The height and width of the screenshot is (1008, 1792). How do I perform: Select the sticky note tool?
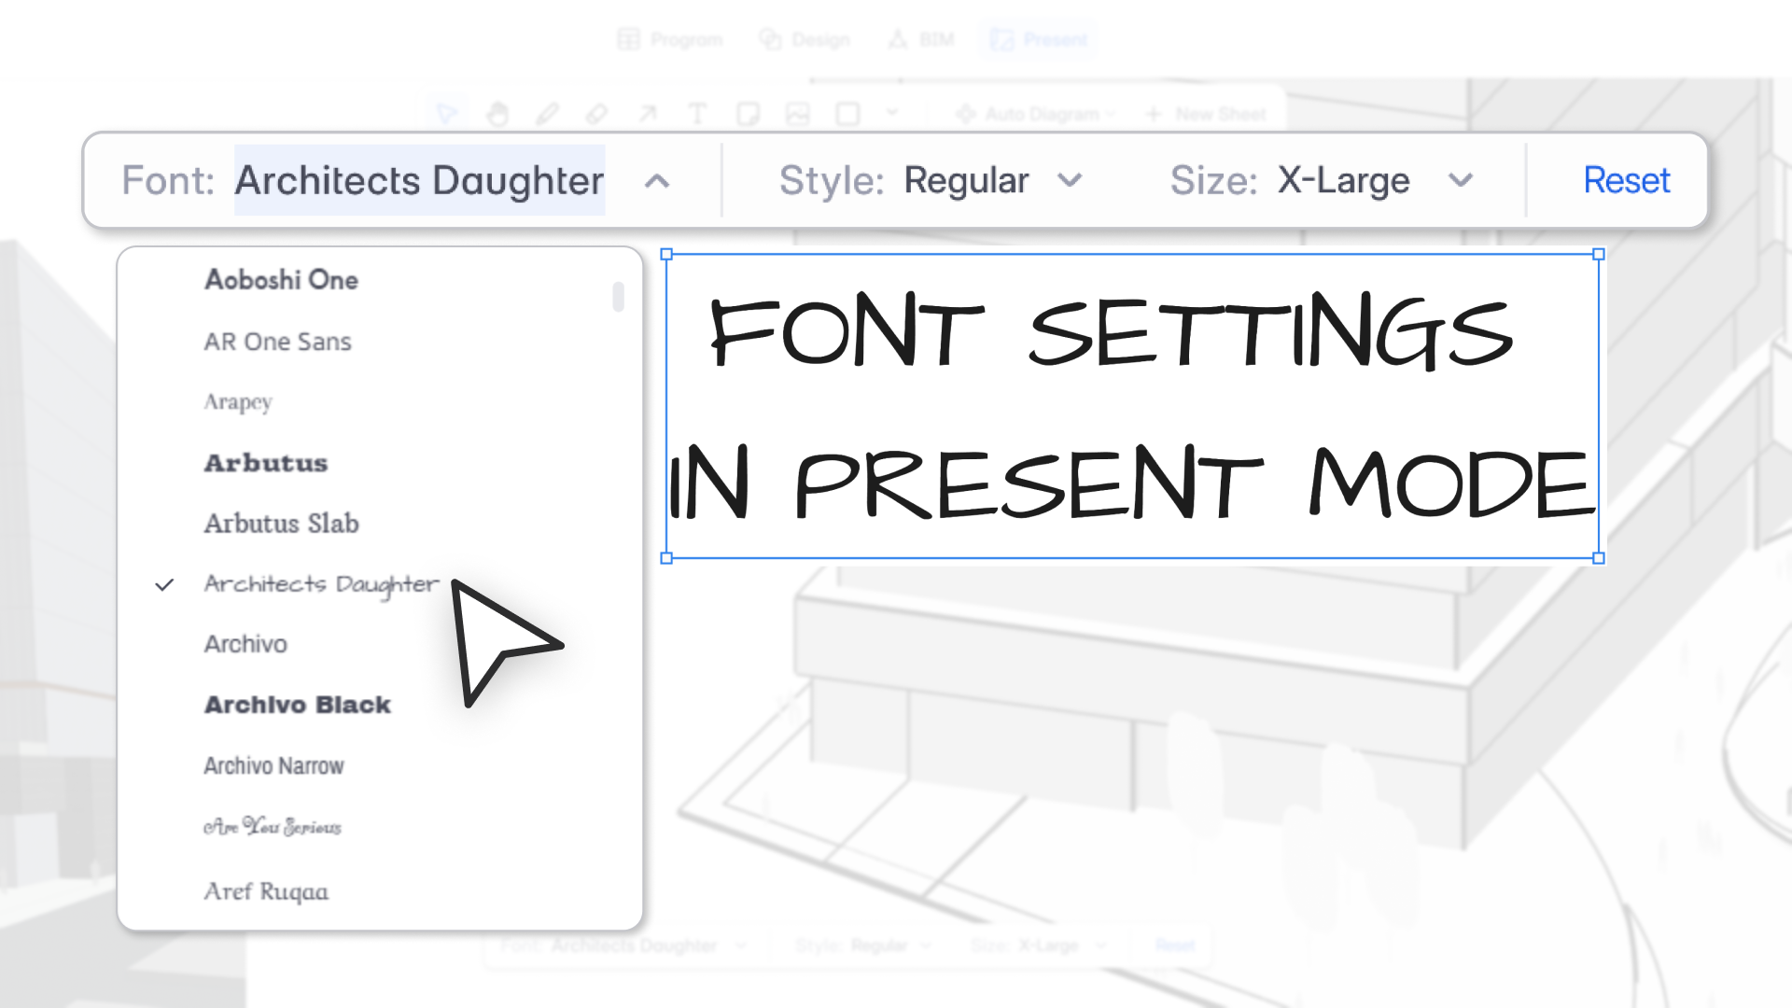coord(747,114)
